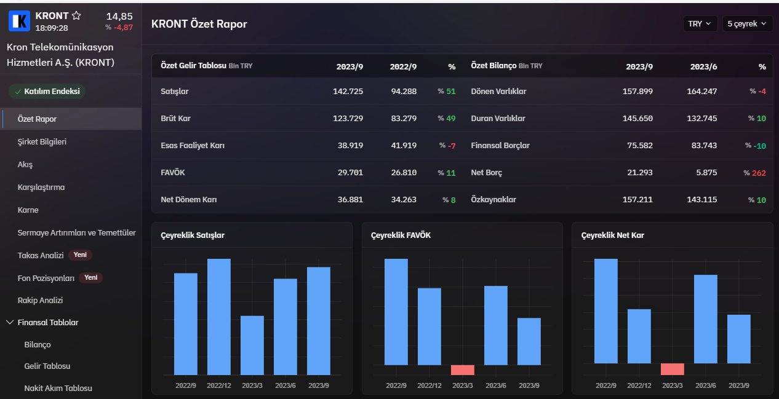Image resolution: width=779 pixels, height=399 pixels.
Task: Click the Satışlar row label
Action: (x=175, y=91)
